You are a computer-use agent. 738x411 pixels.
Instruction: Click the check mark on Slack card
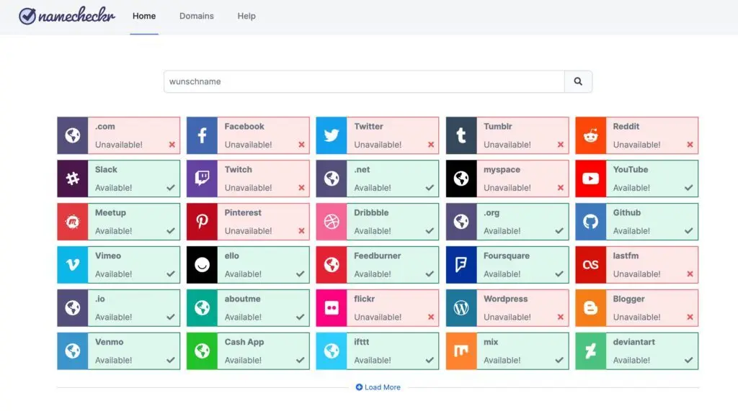tap(170, 188)
